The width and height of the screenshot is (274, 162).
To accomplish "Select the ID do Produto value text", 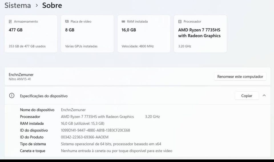I will (x=84, y=137).
